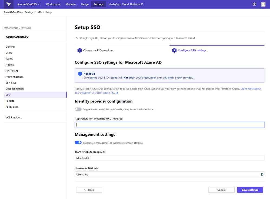270x199 pixels.
Task: Click the external link icon after Azure AD link
Action: click(x=117, y=93)
